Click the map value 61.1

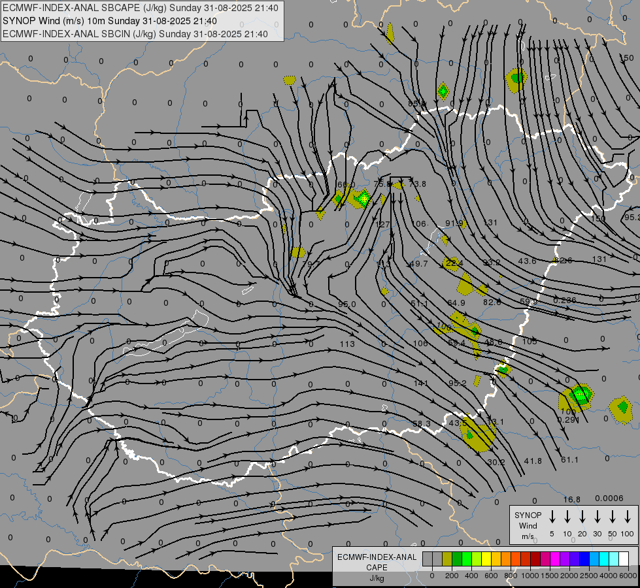[569, 460]
